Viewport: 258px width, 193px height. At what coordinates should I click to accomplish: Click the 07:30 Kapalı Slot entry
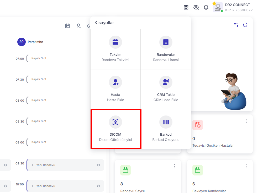click(39, 79)
